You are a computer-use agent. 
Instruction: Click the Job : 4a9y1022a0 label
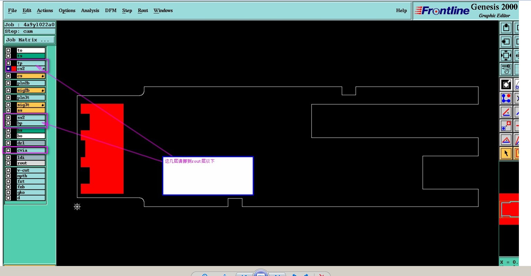click(x=30, y=25)
